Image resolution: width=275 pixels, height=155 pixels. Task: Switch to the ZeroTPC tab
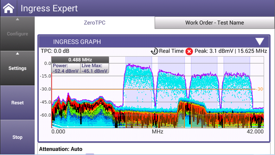[x=94, y=23]
